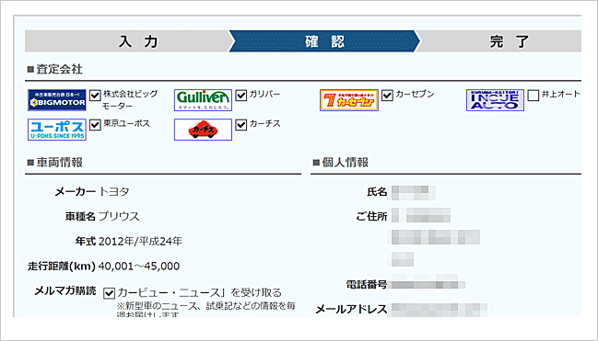Select the 確認 step
598x341 pixels.
point(324,41)
